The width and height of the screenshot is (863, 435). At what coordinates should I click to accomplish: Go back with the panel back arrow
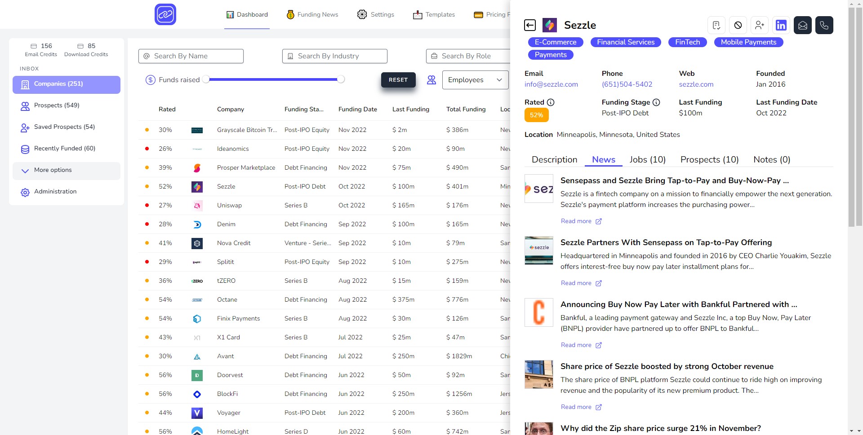click(x=530, y=25)
